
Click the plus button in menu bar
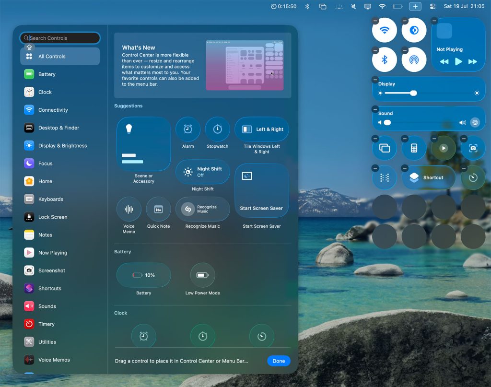415,6
